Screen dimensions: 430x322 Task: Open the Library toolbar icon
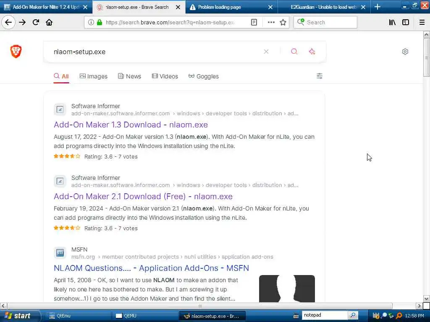[x=392, y=22]
